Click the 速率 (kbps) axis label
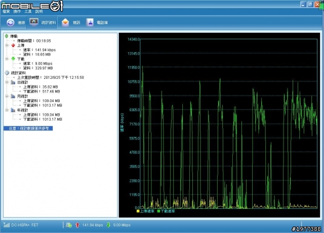This screenshot has width=324, height=233. tap(123, 123)
